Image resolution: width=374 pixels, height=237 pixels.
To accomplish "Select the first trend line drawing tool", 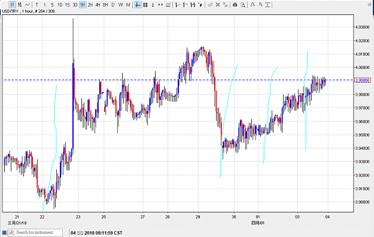I will pos(178,5).
